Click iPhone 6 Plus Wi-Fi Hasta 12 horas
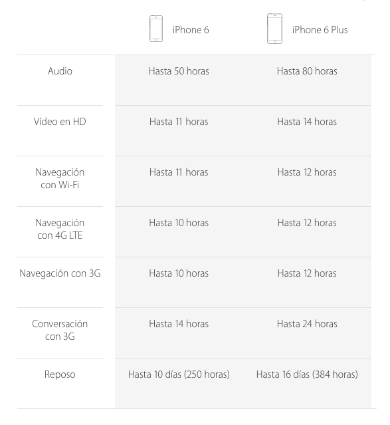Image resolution: width=390 pixels, height=425 pixels. pos(307,172)
